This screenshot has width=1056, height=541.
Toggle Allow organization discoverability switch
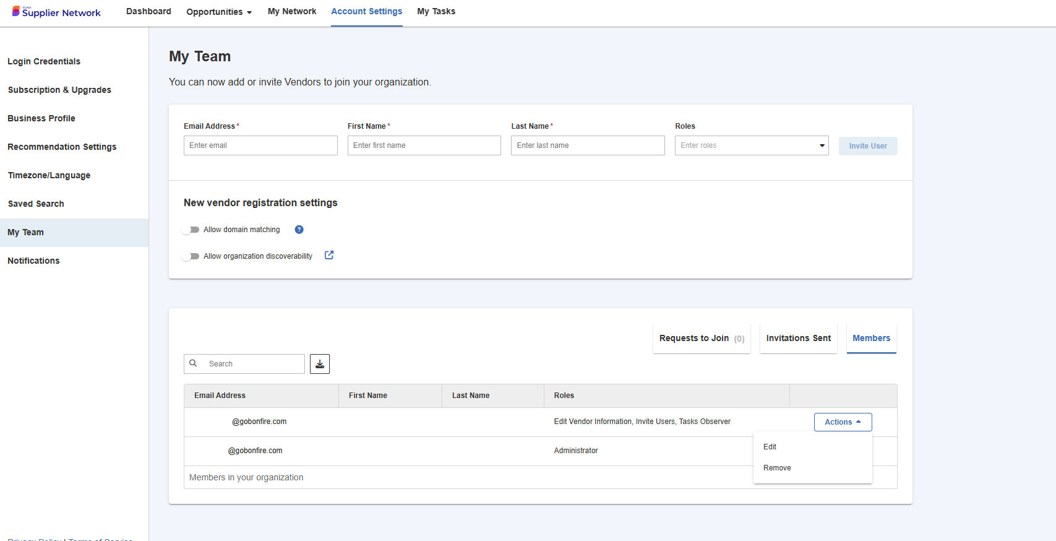point(191,256)
